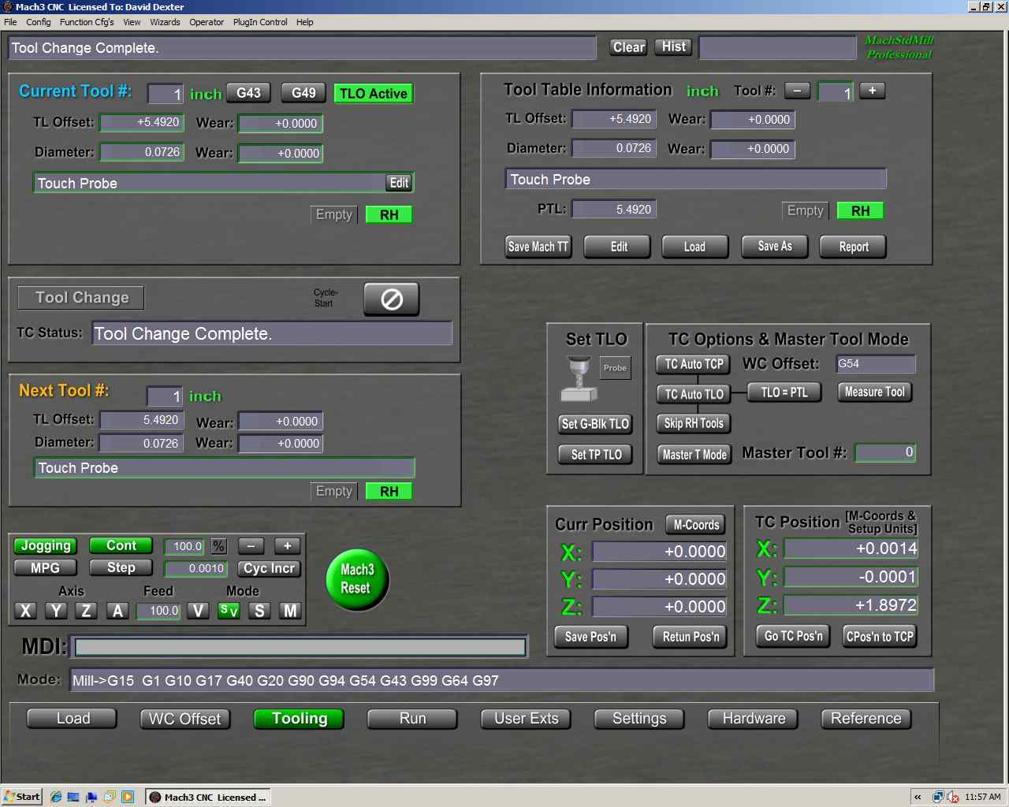Image resolution: width=1009 pixels, height=807 pixels.
Task: Enable Master T Mode
Action: pos(694,454)
